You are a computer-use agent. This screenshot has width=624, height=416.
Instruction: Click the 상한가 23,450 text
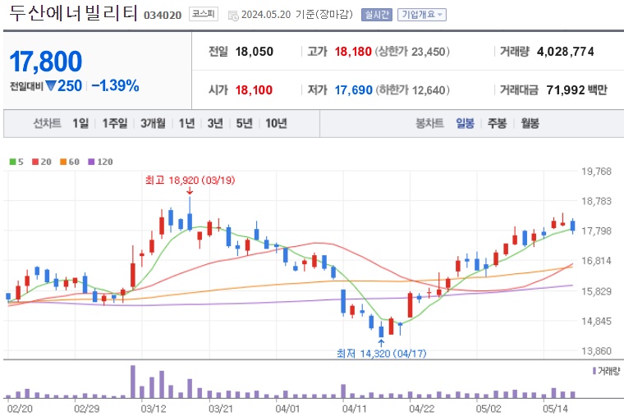pyautogui.click(x=413, y=52)
